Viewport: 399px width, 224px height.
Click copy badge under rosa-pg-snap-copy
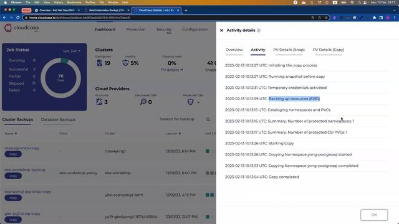tap(13, 154)
